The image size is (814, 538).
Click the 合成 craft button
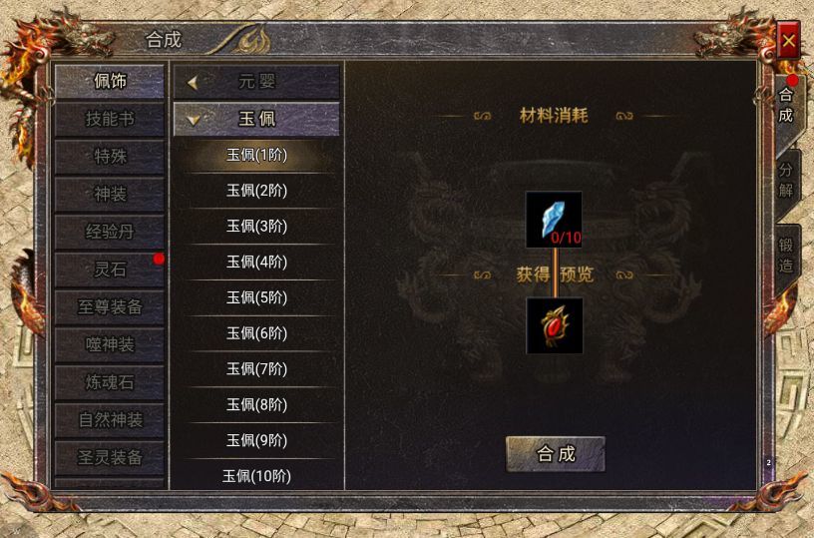[x=556, y=454]
